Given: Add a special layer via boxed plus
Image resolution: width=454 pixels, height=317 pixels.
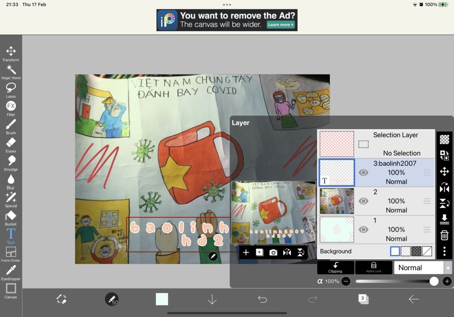Looking at the screenshot, I should click(x=259, y=252).
